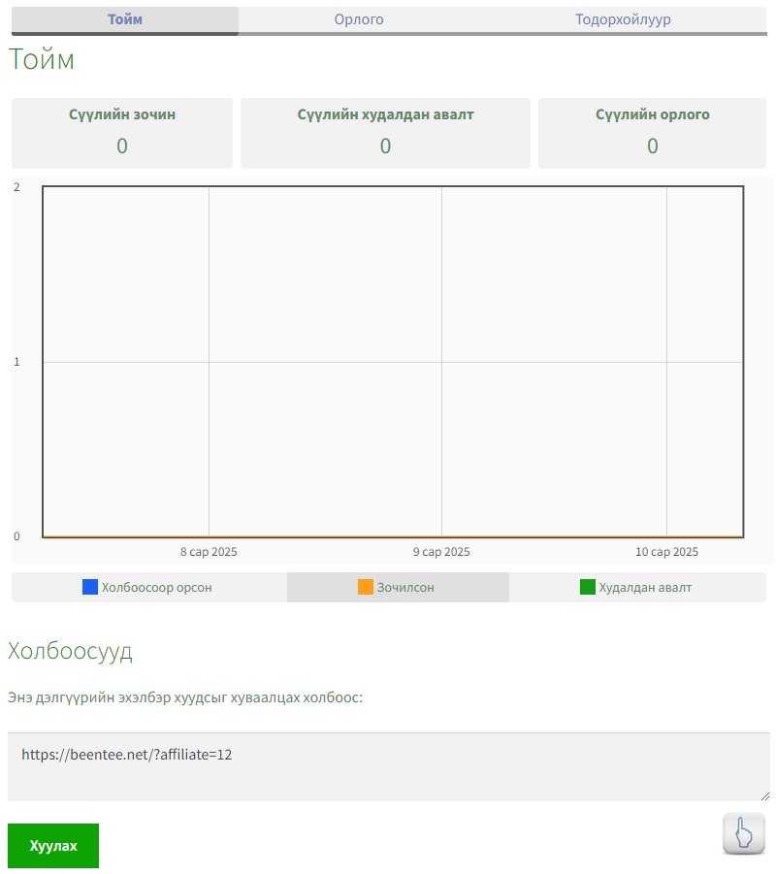Image resolution: width=776 pixels, height=874 pixels.
Task: Select the Сүүлийн зочин stat card
Action: click(x=122, y=133)
